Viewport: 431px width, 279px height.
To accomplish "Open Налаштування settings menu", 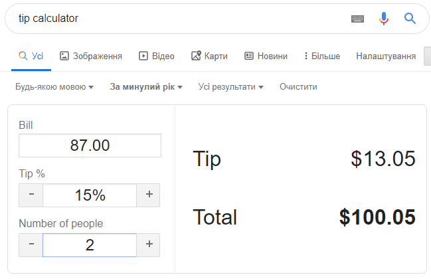I will (x=386, y=56).
